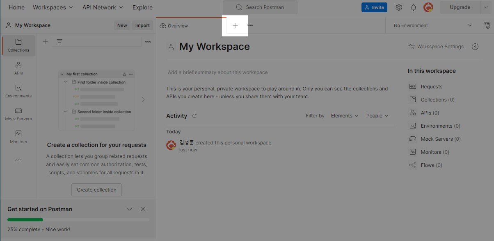Refresh the Activity feed
Image resolution: width=494 pixels, height=241 pixels.
pyautogui.click(x=194, y=116)
